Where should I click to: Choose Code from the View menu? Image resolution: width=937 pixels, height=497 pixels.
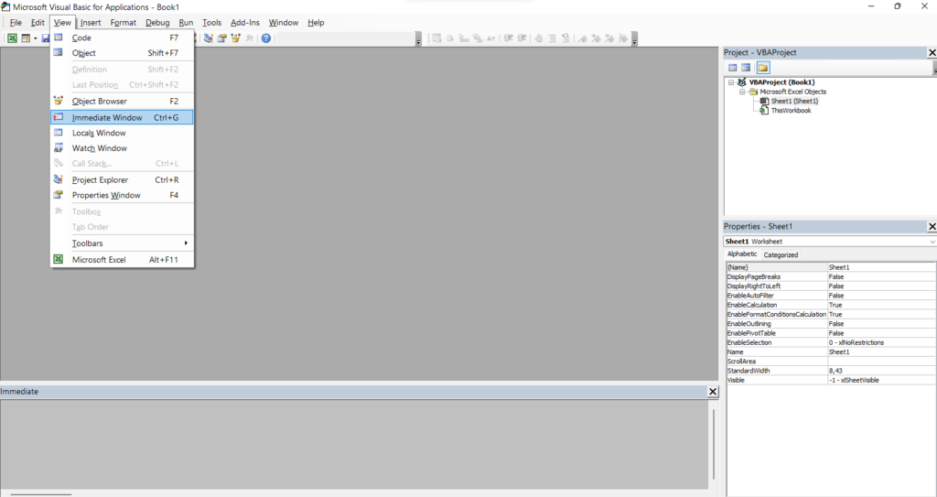(x=122, y=38)
